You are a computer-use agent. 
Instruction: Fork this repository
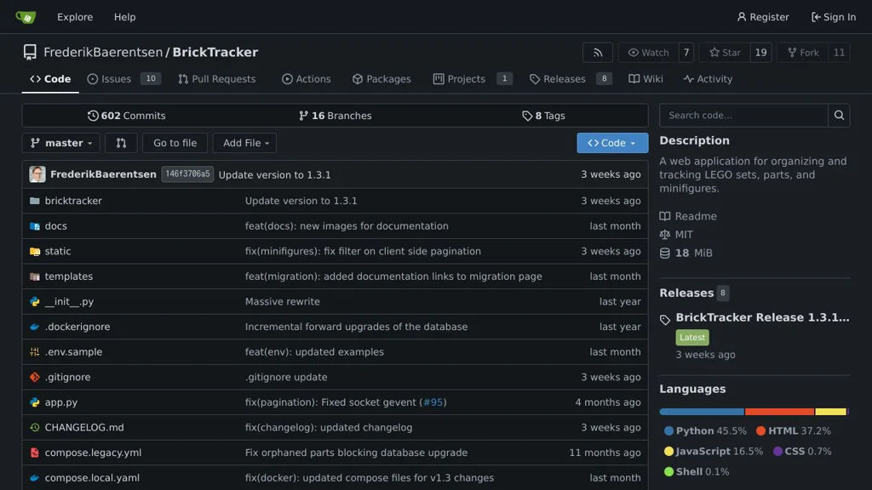tap(802, 53)
